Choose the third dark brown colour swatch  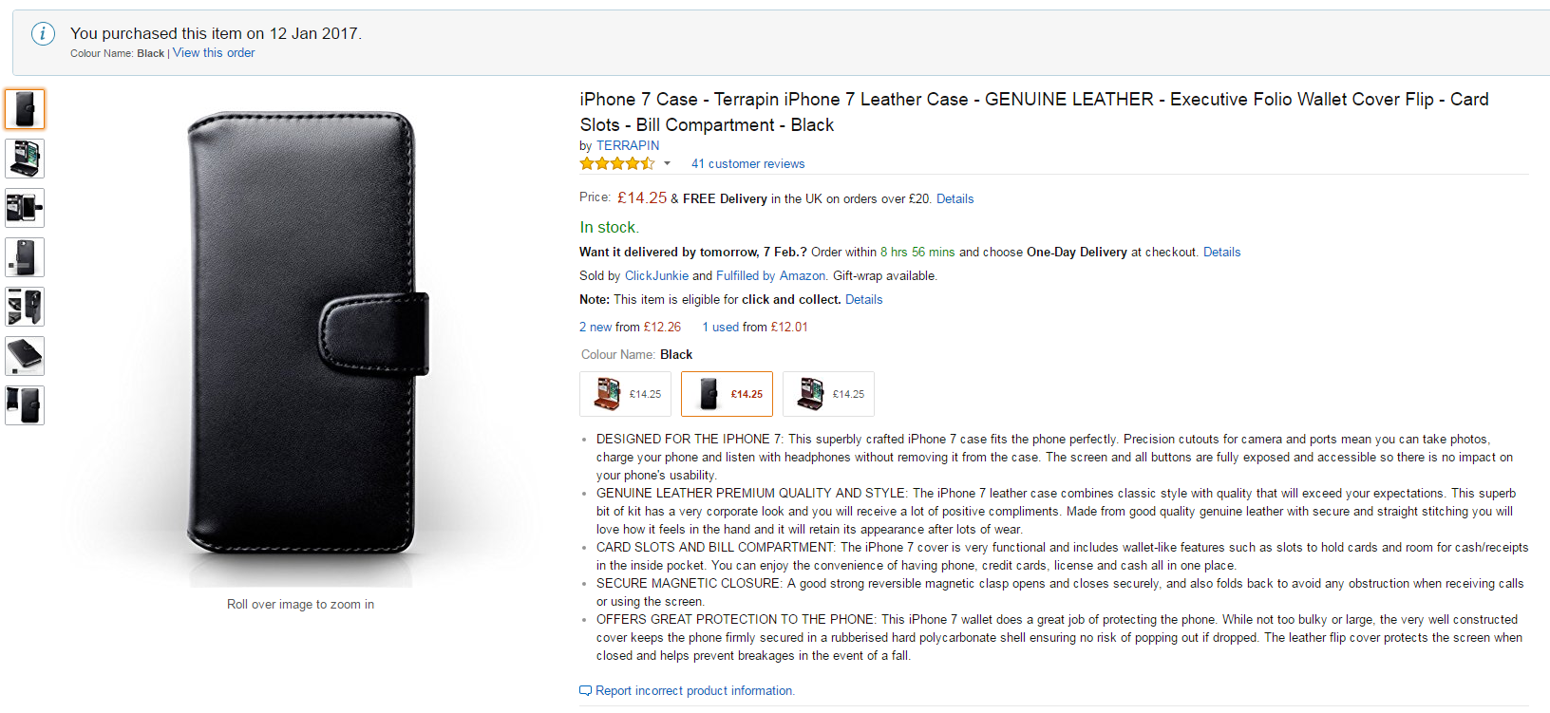pyautogui.click(x=828, y=394)
